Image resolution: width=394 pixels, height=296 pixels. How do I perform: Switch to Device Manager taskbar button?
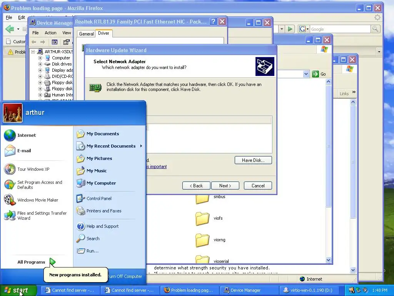pyautogui.click(x=249, y=290)
